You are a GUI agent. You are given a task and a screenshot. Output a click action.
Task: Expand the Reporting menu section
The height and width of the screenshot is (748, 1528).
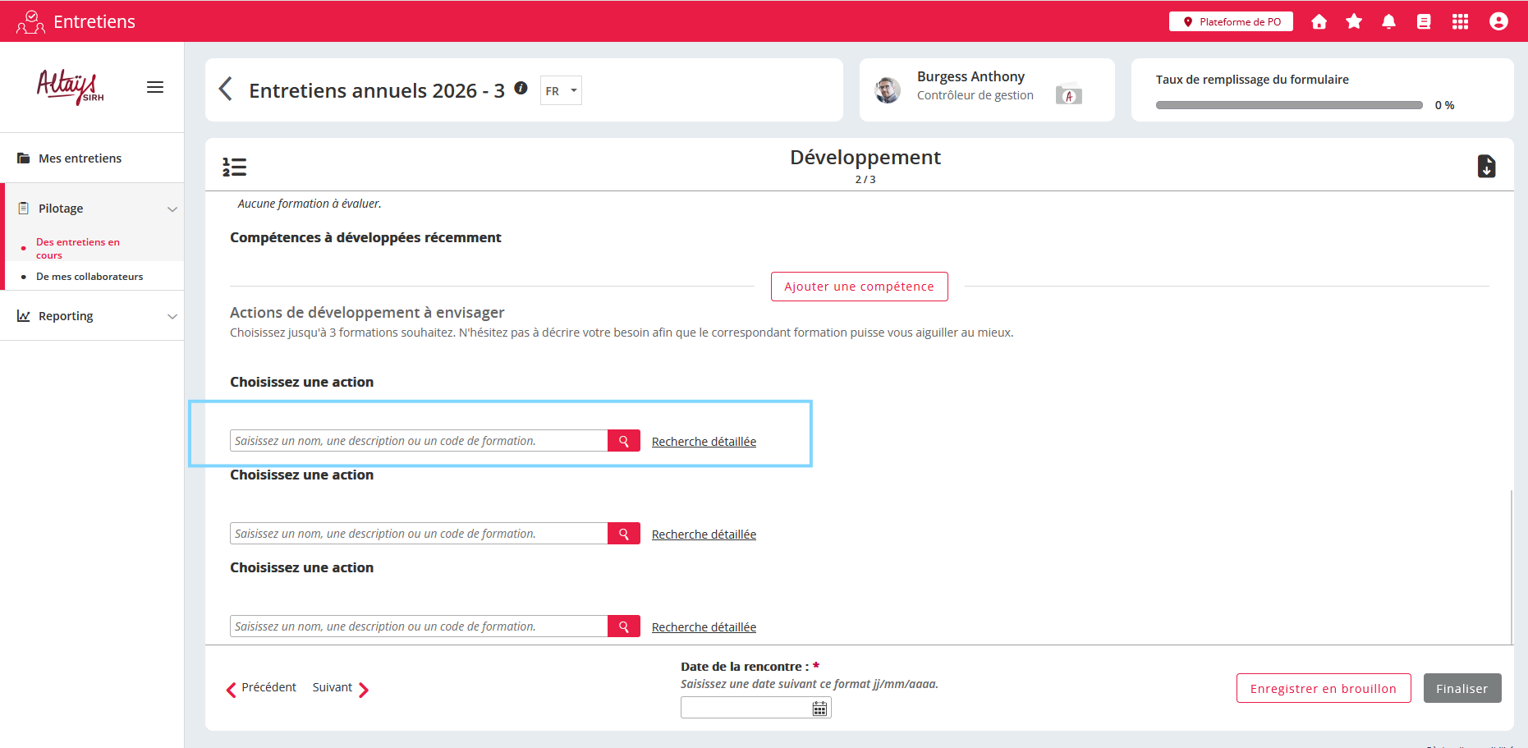(172, 316)
